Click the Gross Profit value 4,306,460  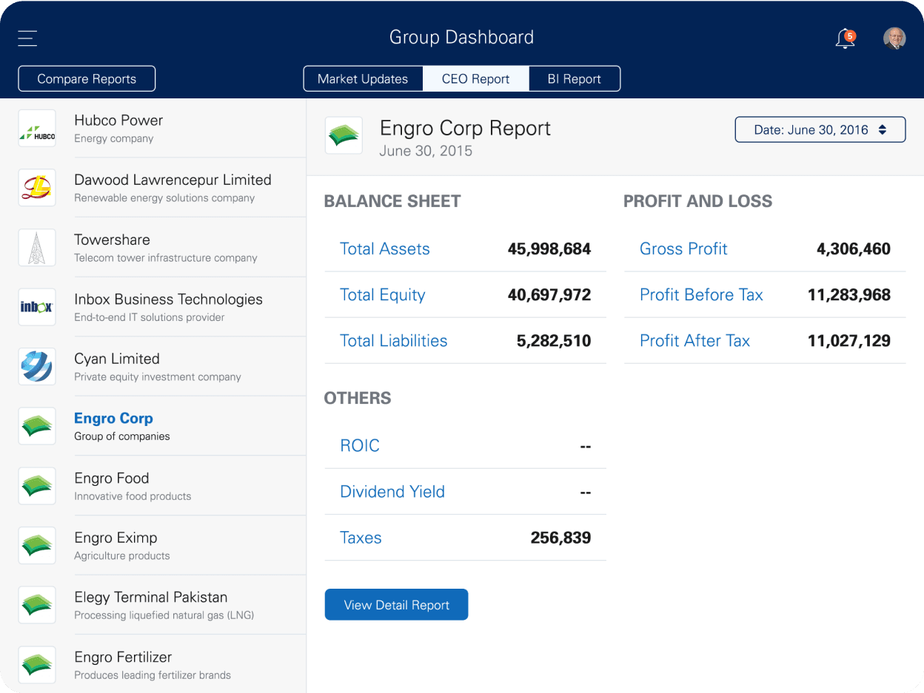coord(854,249)
